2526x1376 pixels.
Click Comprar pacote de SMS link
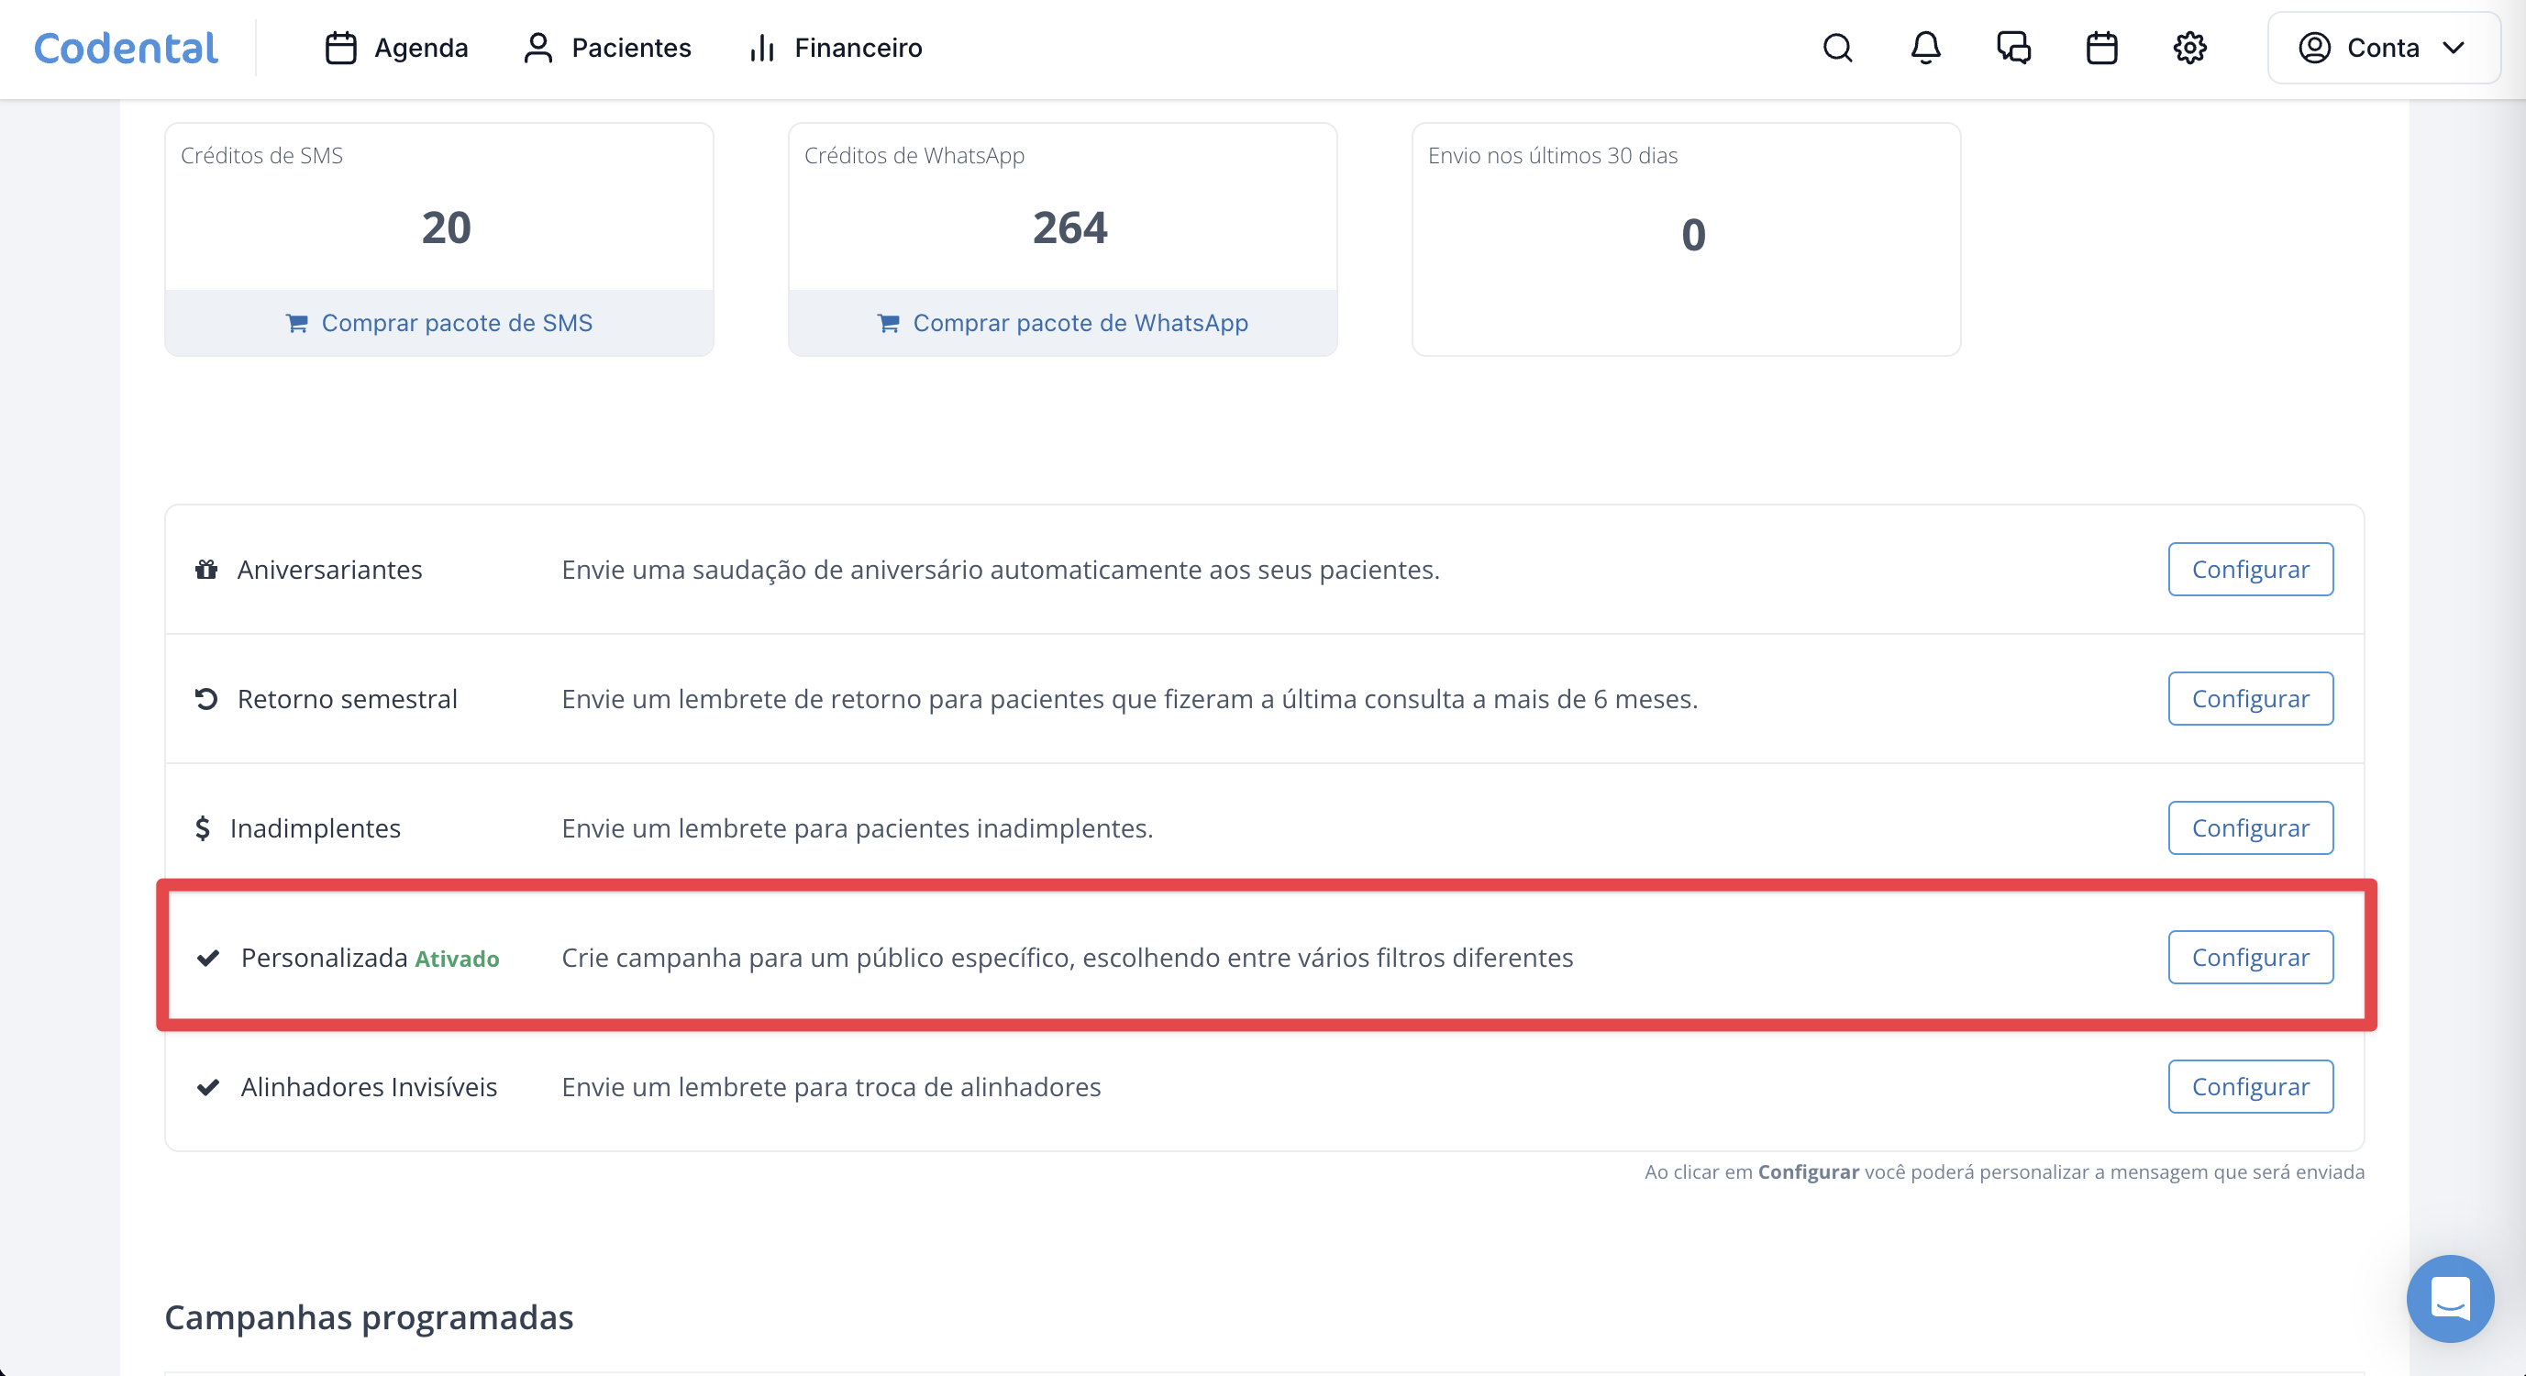439,323
